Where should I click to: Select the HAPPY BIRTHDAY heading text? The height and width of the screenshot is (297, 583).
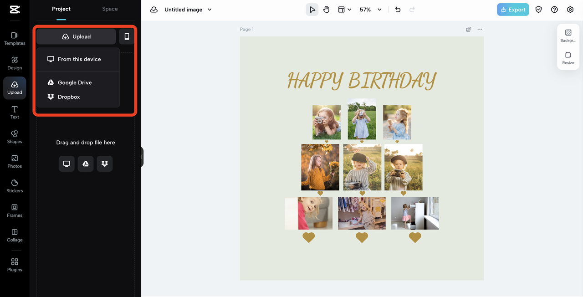coord(362,81)
